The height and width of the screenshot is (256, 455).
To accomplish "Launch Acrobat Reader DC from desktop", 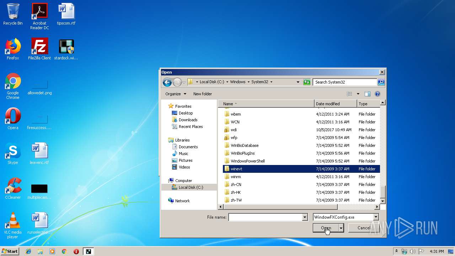I will (39, 16).
